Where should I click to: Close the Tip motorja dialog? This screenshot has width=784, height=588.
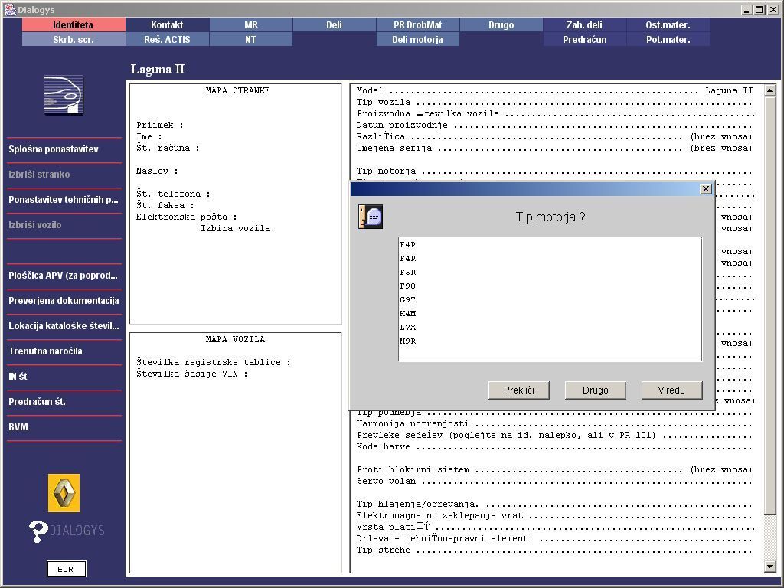click(705, 188)
